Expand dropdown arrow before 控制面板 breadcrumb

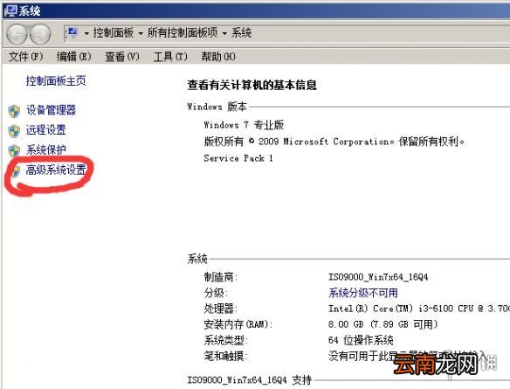pos(86,33)
